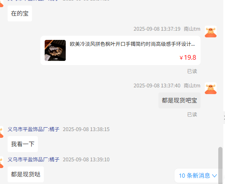The height and width of the screenshot is (184, 225).
Task: Open sender name 义乌市平盈饰品厂:橘子 at 13:39:10
Action: point(33,159)
